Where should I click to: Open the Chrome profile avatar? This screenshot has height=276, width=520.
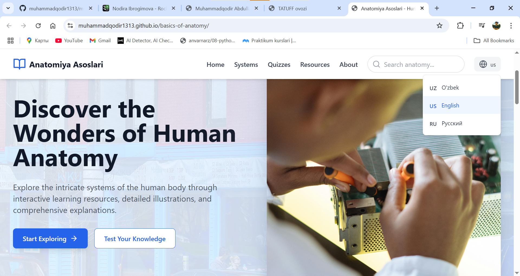[x=496, y=26]
